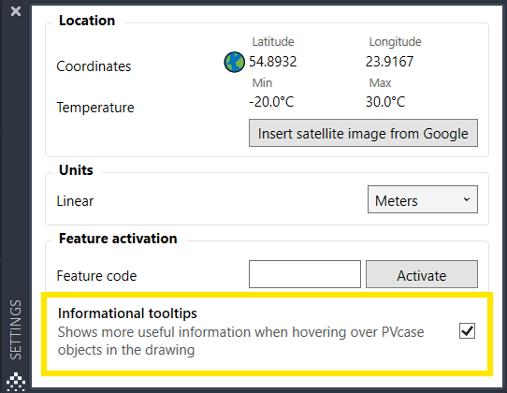
Task: Click the Informational tooltips heading
Action: (x=127, y=313)
